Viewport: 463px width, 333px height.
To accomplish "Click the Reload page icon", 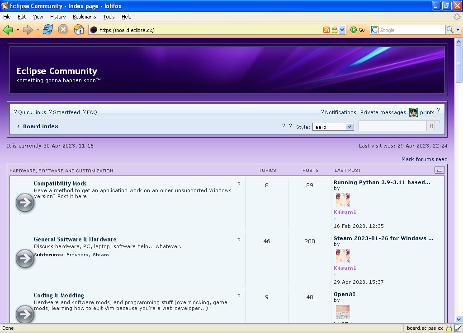I will pyautogui.click(x=48, y=30).
